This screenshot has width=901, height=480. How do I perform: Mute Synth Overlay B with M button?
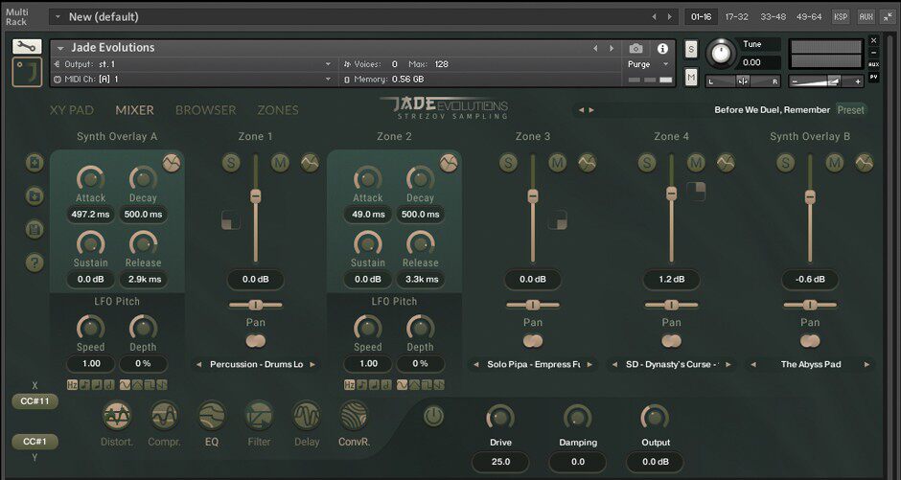coord(834,163)
